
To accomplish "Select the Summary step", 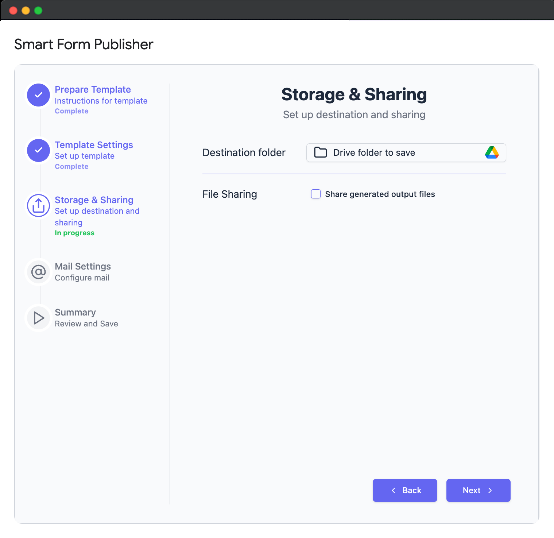I will (x=75, y=312).
